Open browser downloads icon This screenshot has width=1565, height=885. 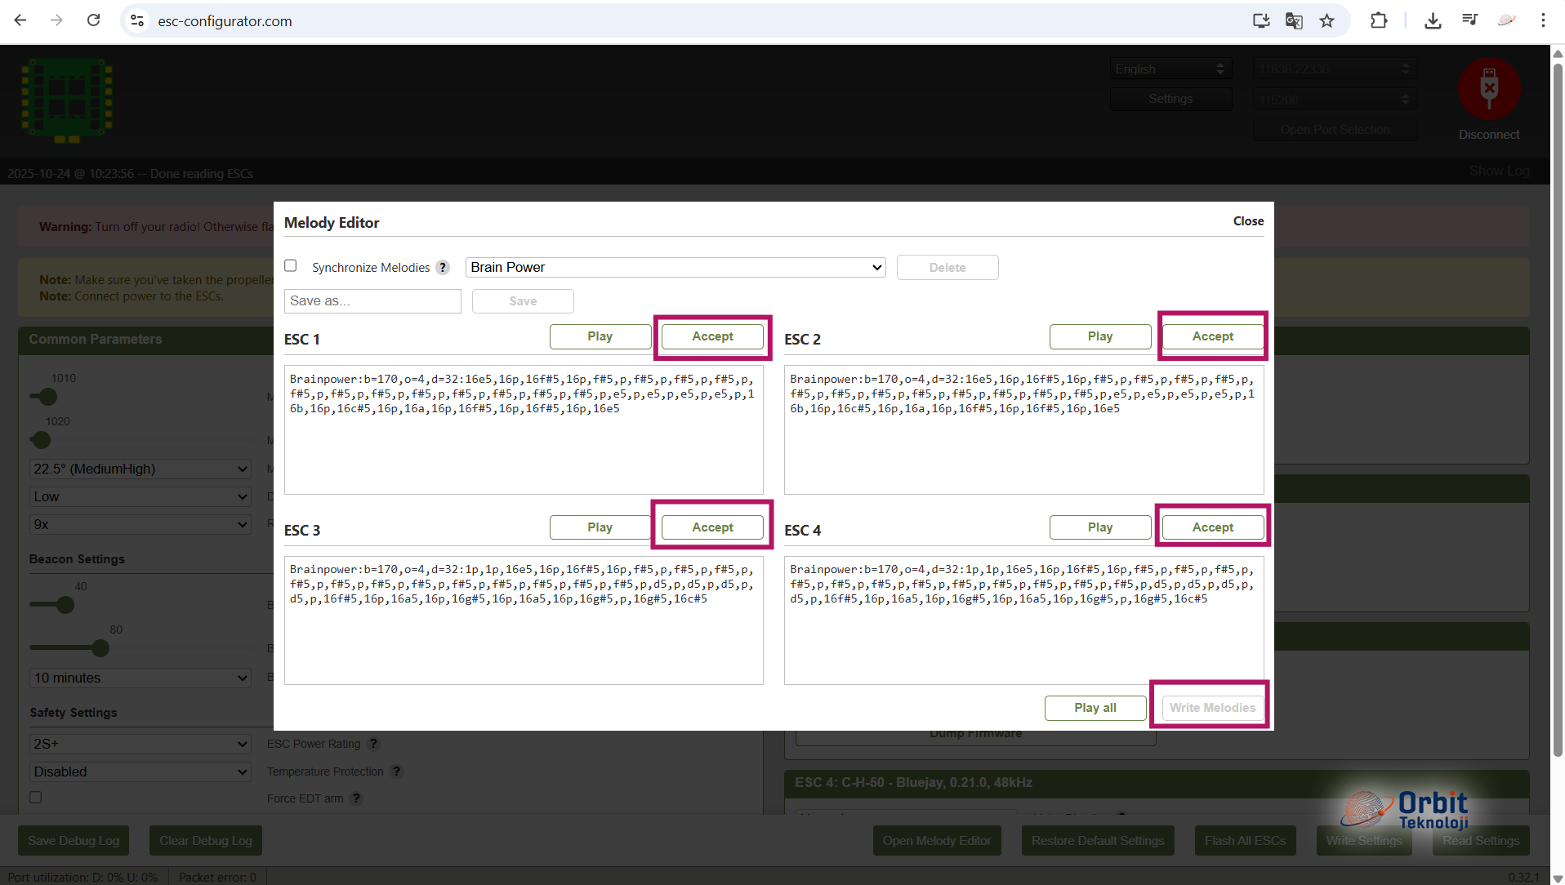[1433, 20]
